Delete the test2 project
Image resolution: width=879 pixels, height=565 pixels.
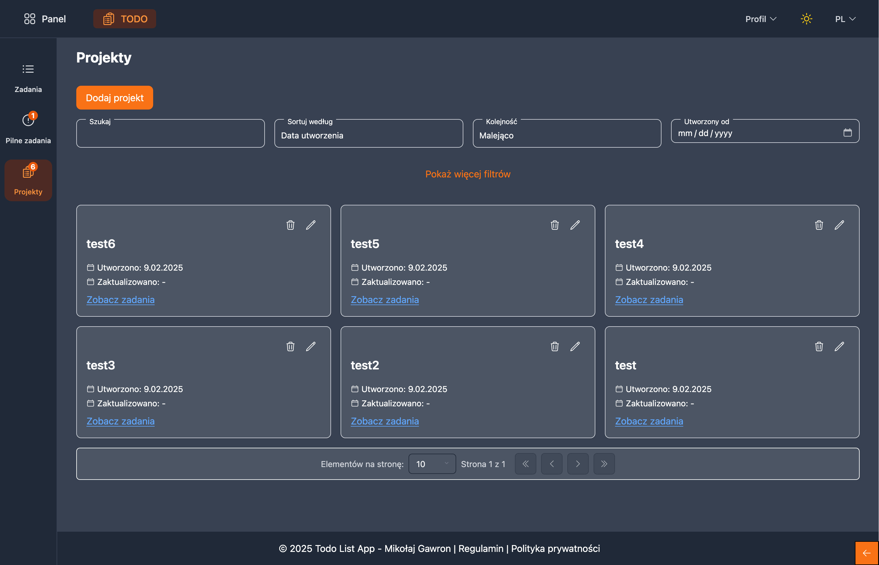[555, 346]
